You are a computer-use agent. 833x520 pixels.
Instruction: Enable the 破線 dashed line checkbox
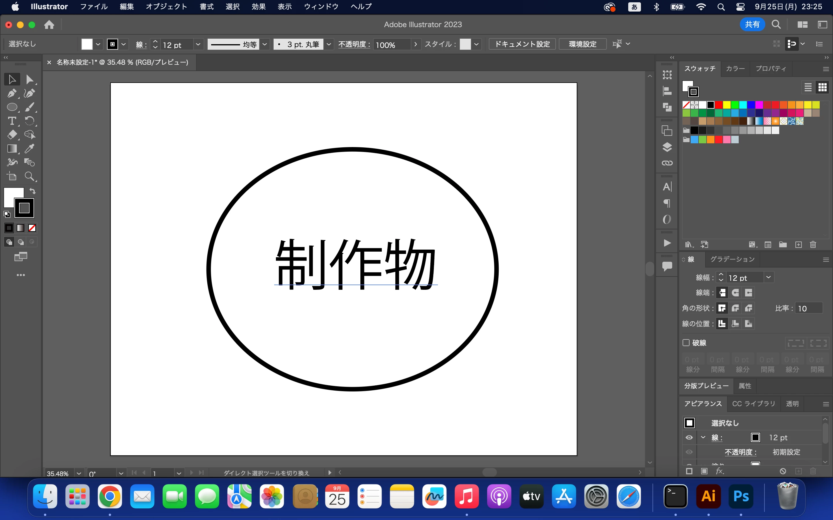click(x=686, y=343)
